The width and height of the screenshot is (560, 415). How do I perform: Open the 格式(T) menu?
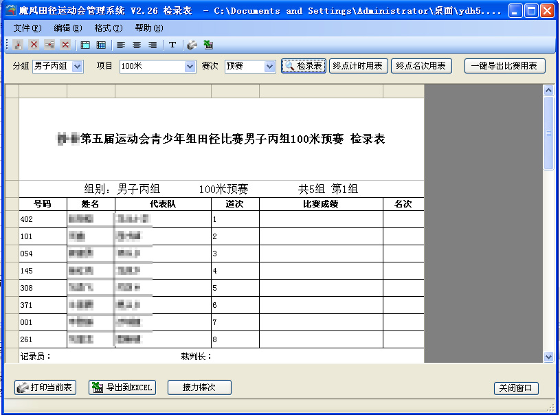point(109,28)
